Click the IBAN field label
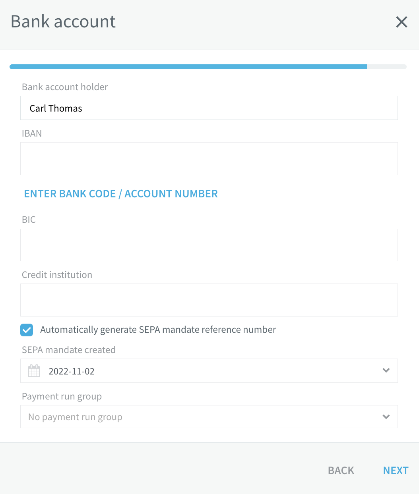 tap(32, 133)
